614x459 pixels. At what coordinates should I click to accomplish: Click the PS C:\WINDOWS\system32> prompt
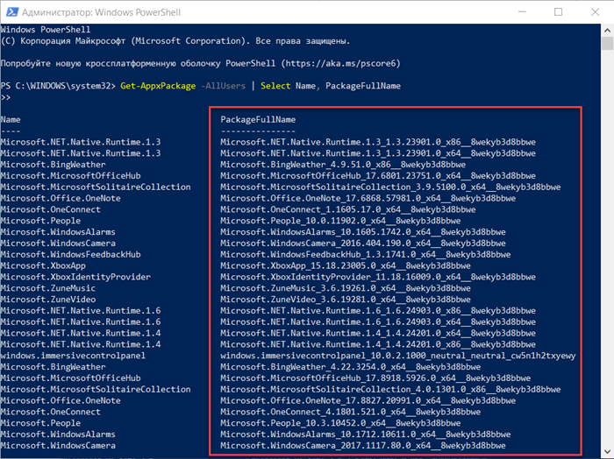(x=58, y=86)
